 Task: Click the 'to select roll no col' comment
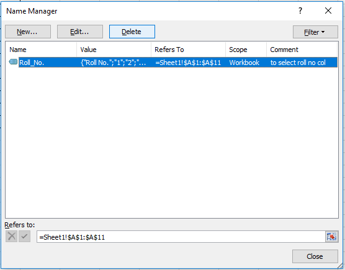point(298,63)
